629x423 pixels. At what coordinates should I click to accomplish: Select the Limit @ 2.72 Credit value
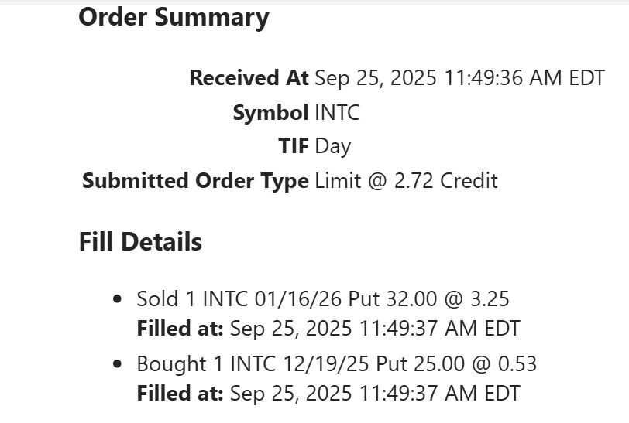pos(406,181)
